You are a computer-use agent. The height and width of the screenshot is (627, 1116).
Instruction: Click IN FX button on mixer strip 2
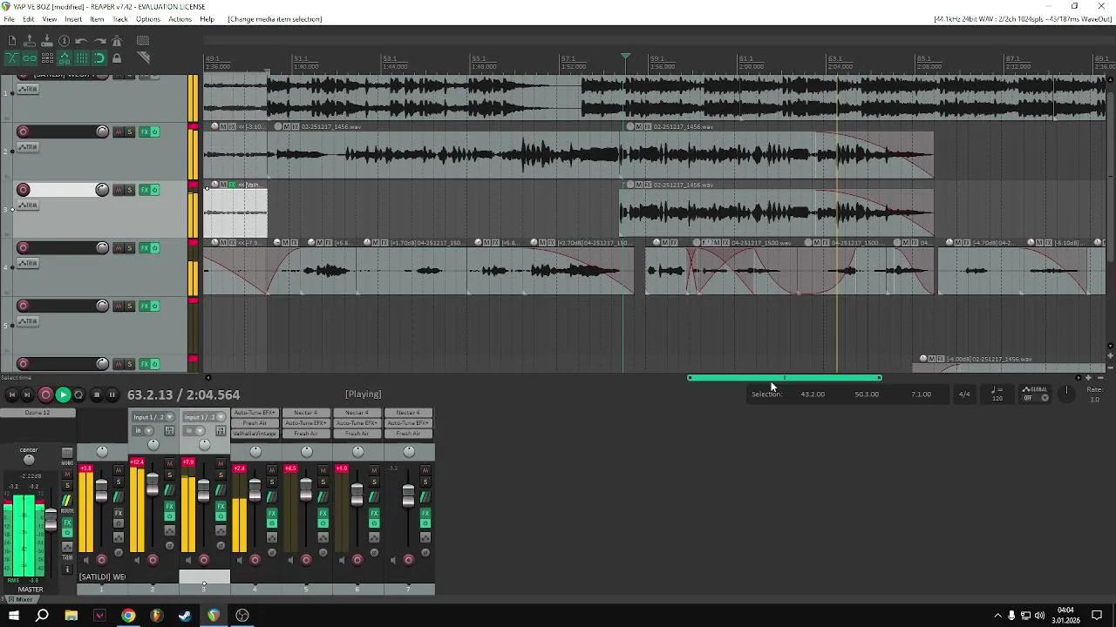pos(169,430)
